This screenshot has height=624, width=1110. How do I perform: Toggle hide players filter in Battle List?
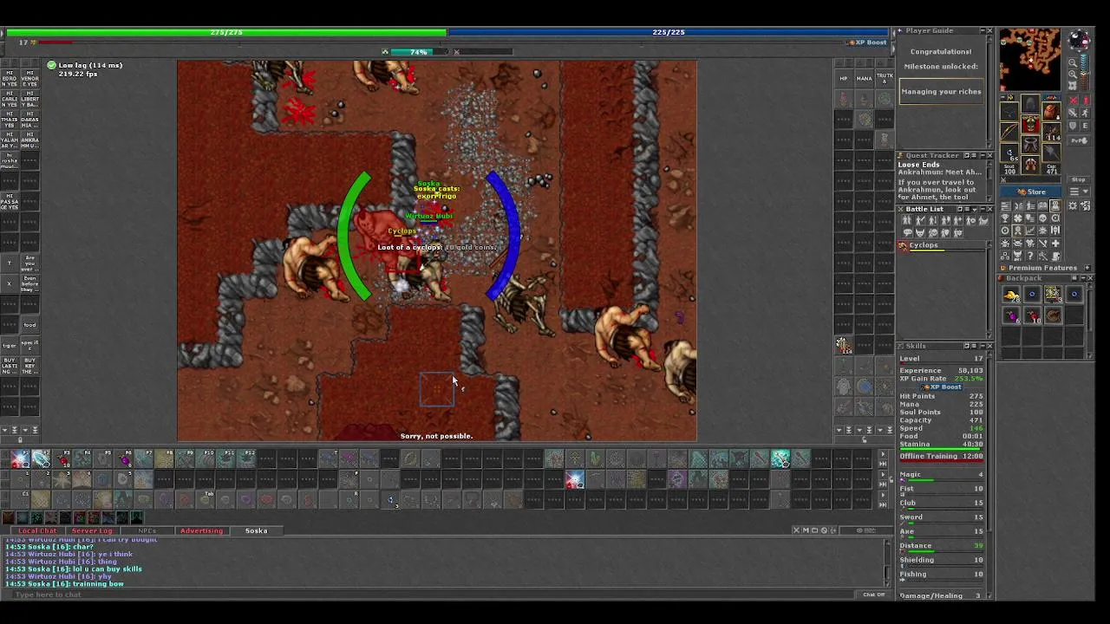pyautogui.click(x=907, y=220)
